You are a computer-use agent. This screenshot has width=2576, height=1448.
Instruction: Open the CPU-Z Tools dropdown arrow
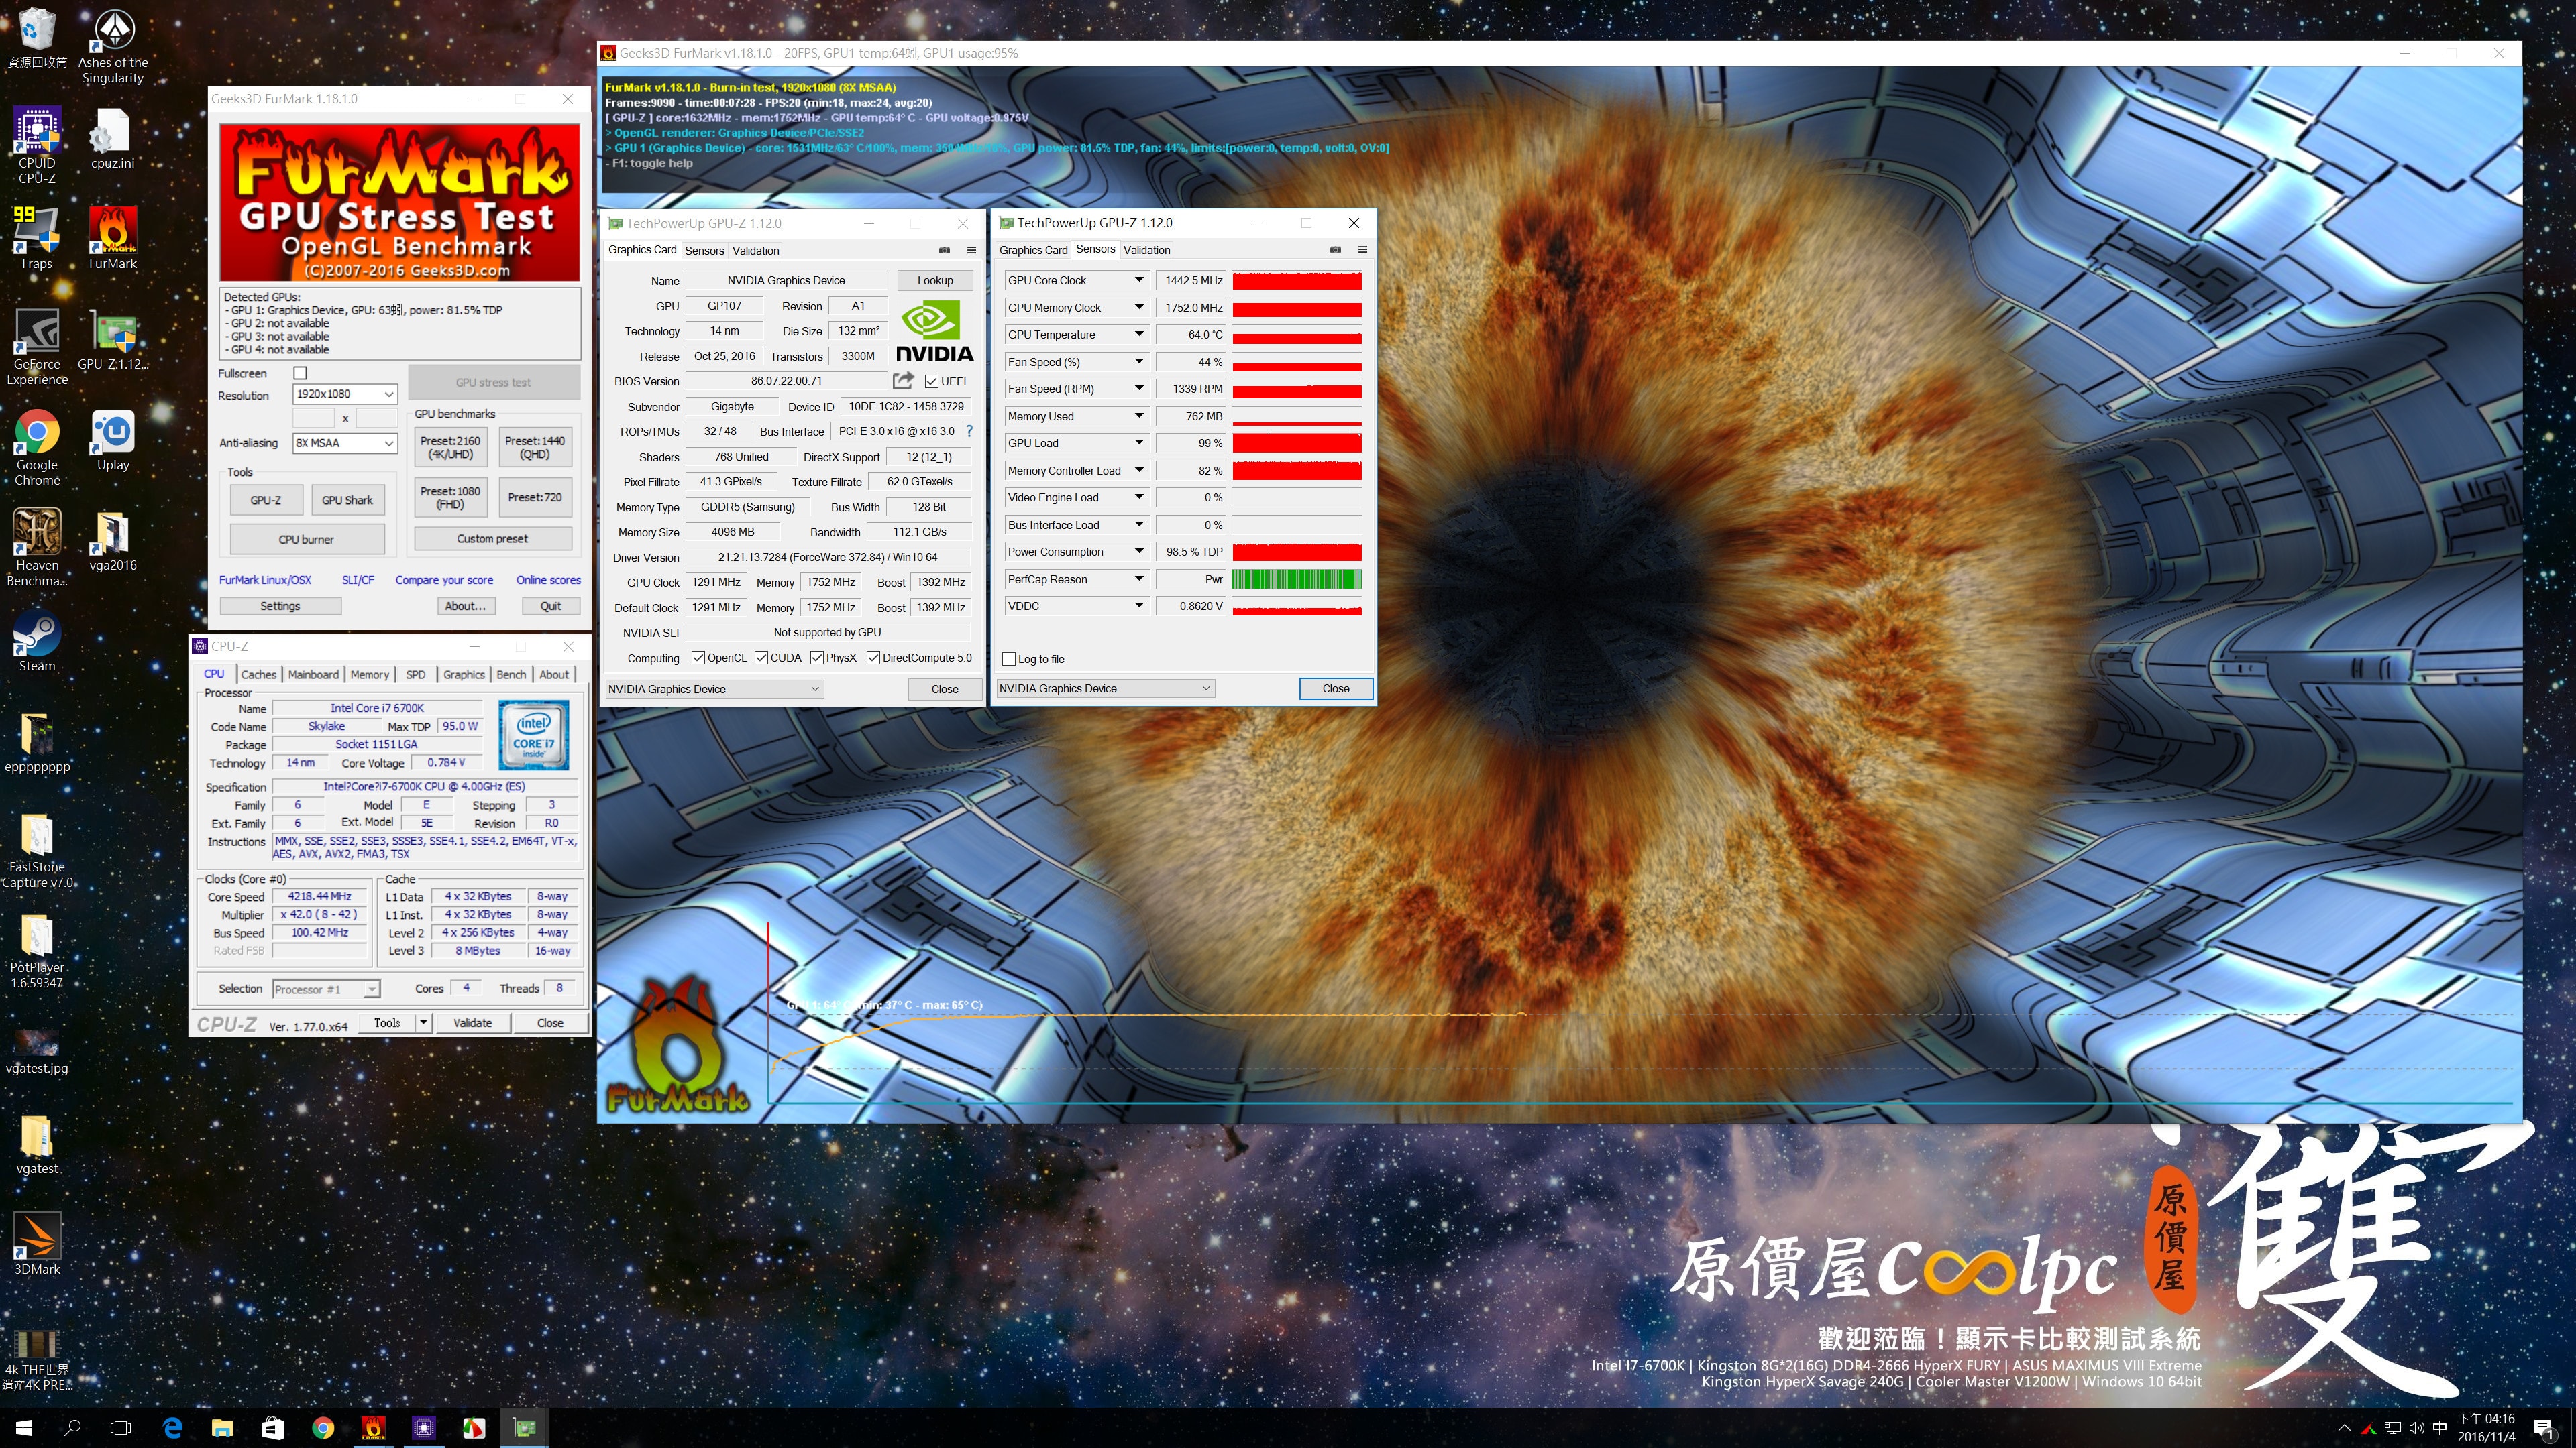click(x=424, y=1022)
